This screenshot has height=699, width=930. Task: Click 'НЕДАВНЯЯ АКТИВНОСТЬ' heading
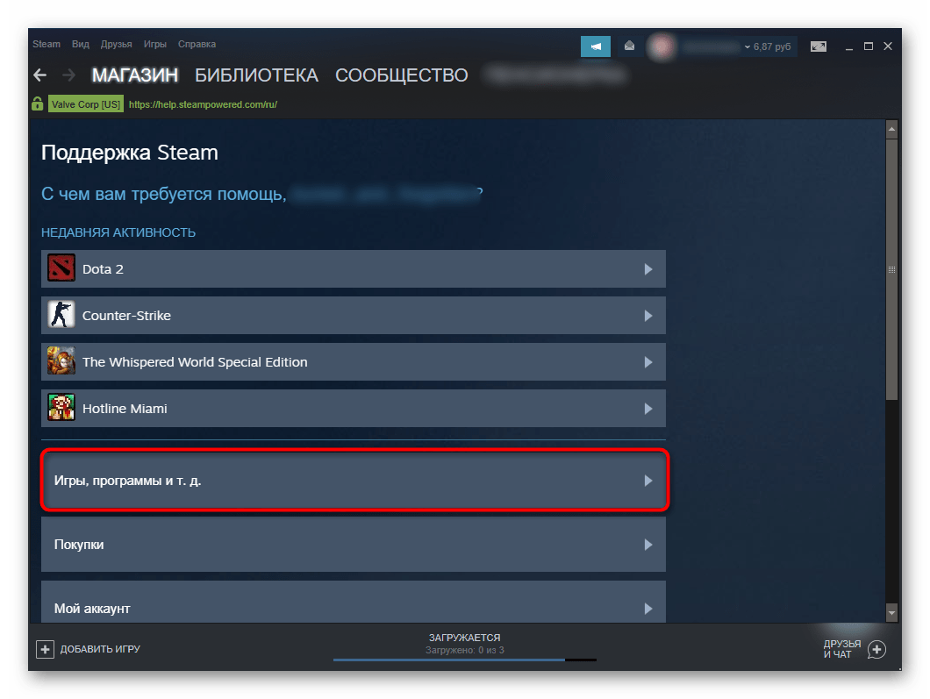pyautogui.click(x=118, y=232)
